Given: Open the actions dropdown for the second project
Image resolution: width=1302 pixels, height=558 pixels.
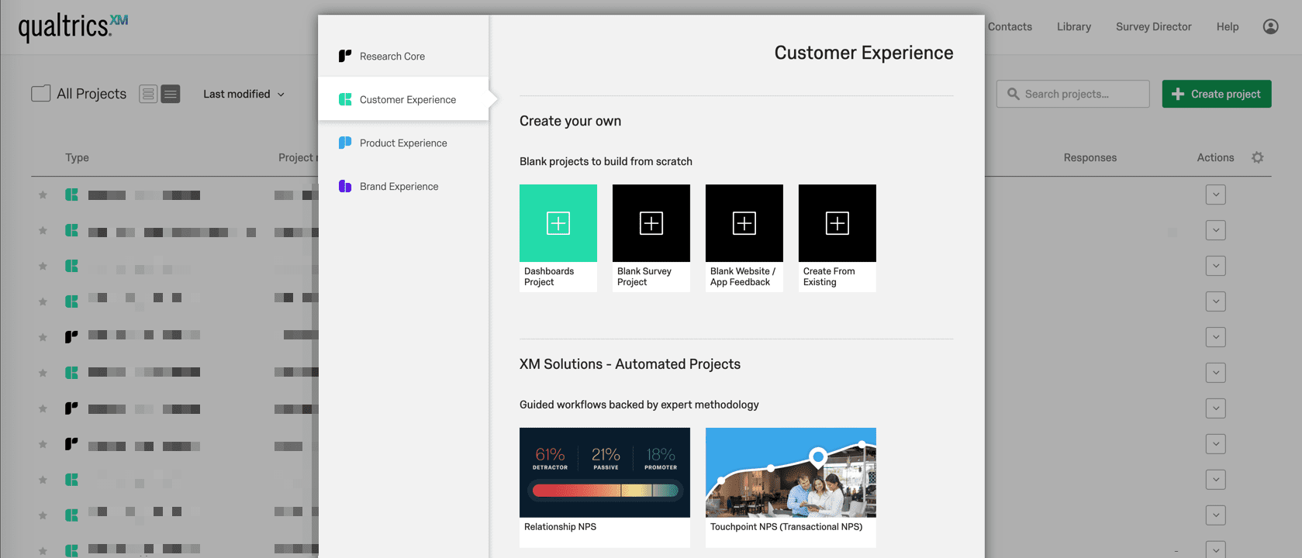Looking at the screenshot, I should tap(1216, 230).
